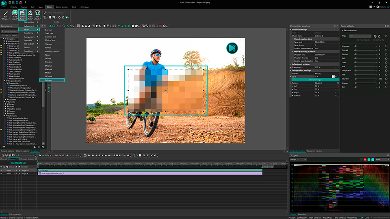Image resolution: width=390 pixels, height=219 pixels.
Task: Collapse the Basic correction section
Action: [x=342, y=30]
